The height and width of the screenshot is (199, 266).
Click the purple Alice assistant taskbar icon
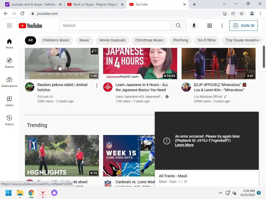click(54, 193)
